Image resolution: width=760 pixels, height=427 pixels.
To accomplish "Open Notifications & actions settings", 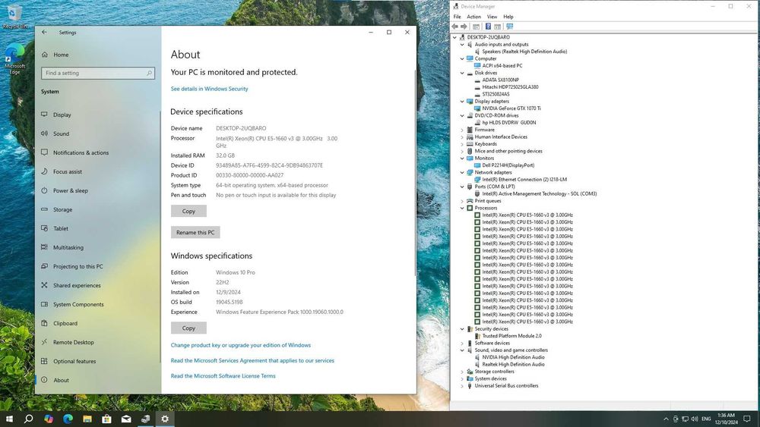I will click(x=81, y=152).
